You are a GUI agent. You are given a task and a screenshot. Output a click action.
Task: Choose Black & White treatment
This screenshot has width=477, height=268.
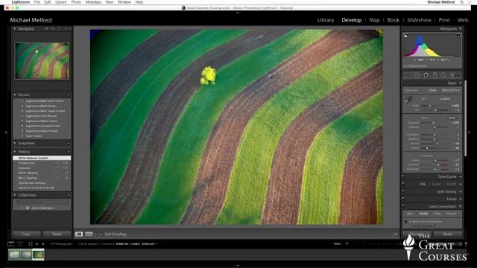pos(451,90)
